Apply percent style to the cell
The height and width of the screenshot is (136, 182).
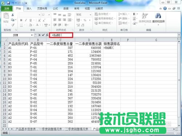click(x=85, y=20)
